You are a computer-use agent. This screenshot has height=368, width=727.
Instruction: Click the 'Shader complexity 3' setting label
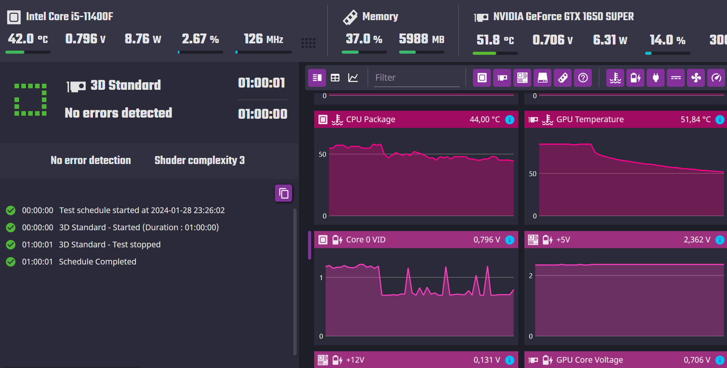(x=200, y=160)
